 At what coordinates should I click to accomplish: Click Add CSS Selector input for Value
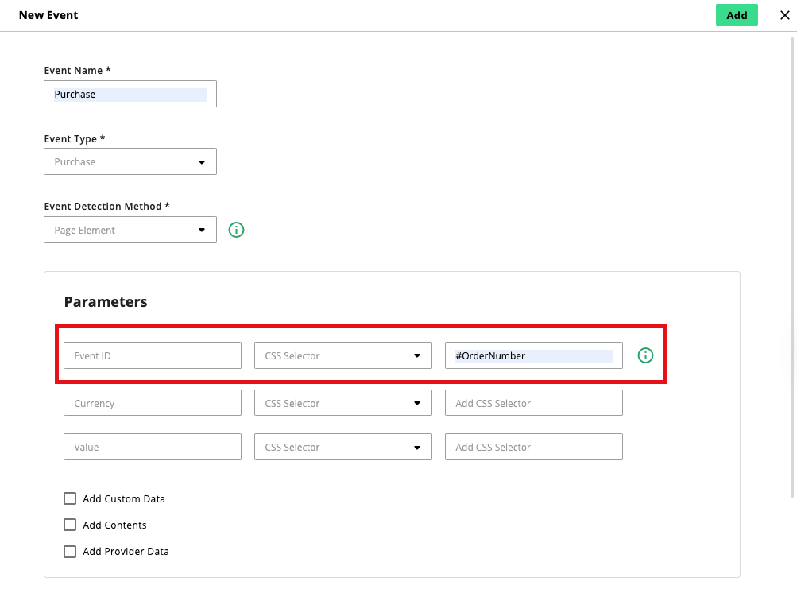pos(533,447)
